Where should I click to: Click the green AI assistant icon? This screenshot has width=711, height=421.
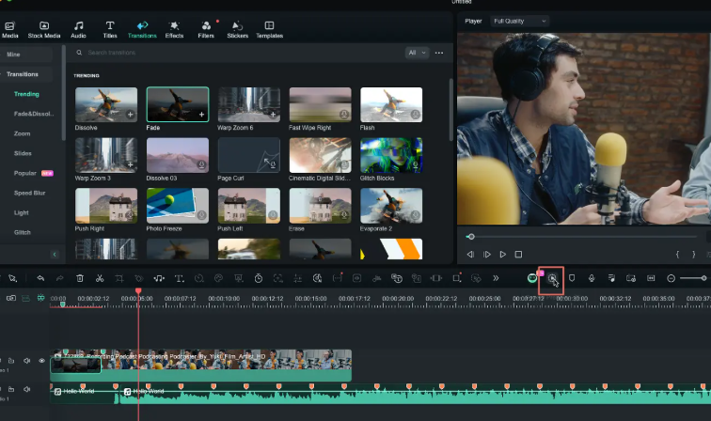point(532,278)
